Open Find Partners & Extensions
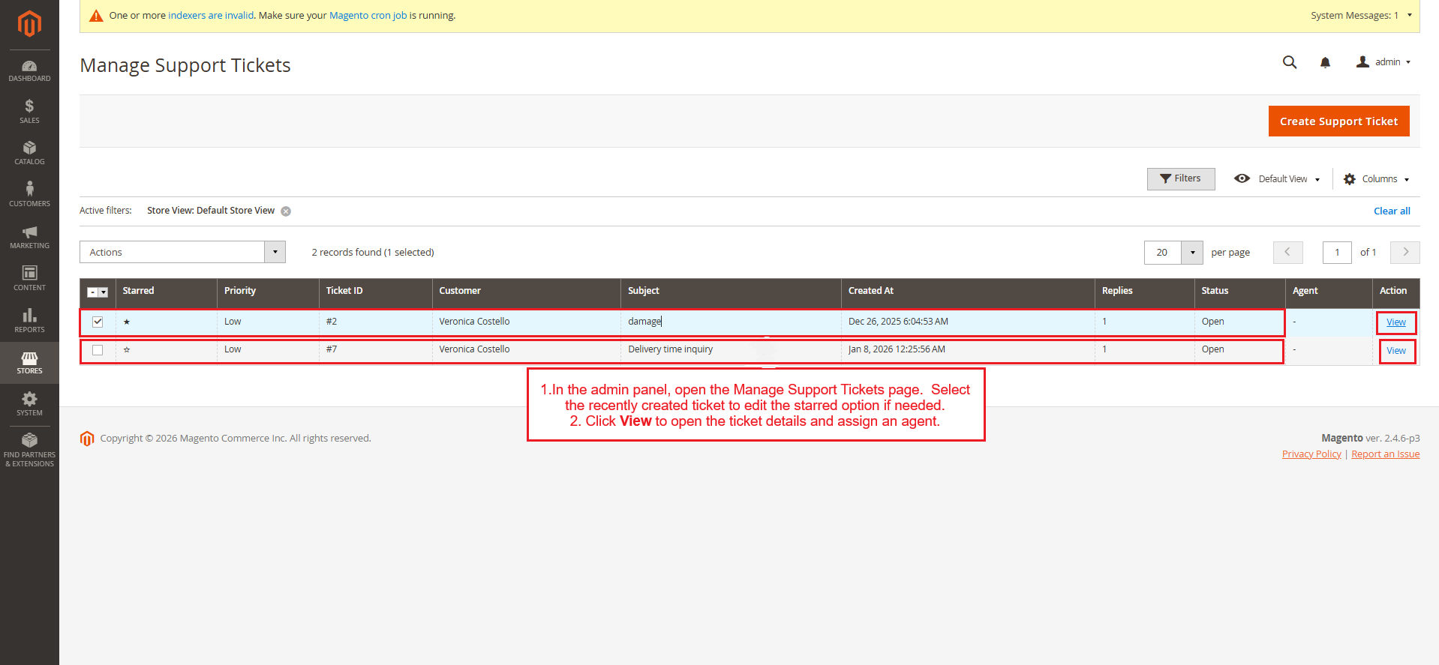The image size is (1439, 665). click(x=29, y=450)
